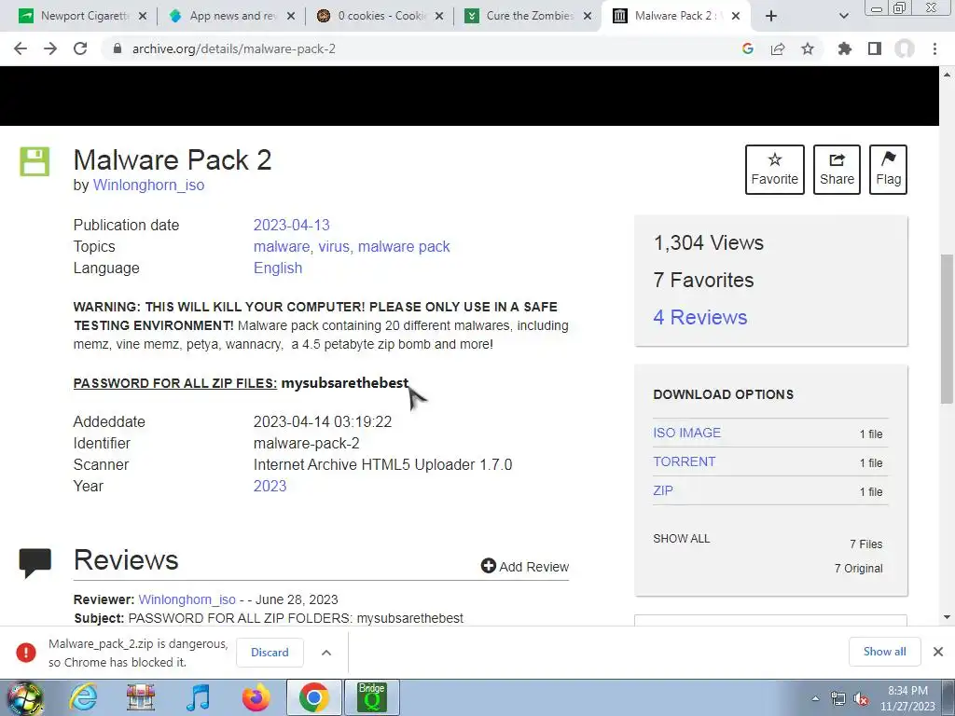Open a new tab with the plus button
The image size is (955, 716).
click(771, 16)
